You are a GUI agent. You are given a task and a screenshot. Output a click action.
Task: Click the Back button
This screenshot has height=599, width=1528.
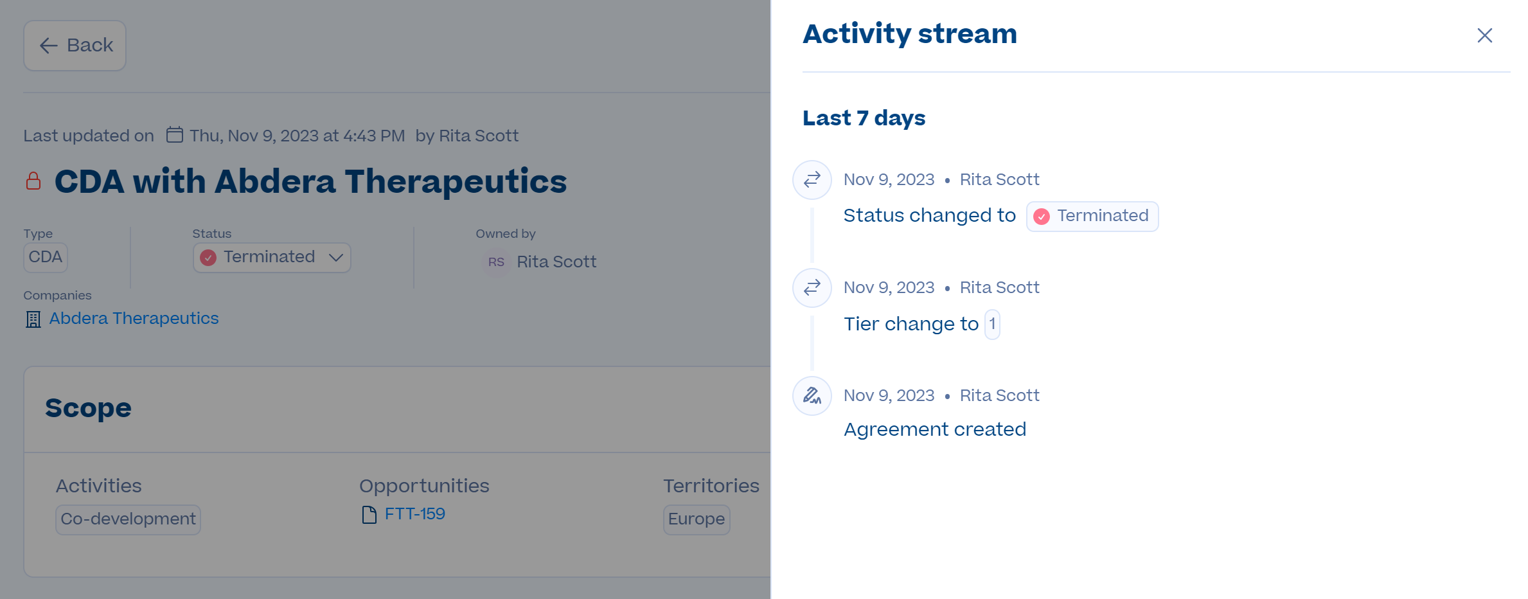click(x=75, y=46)
